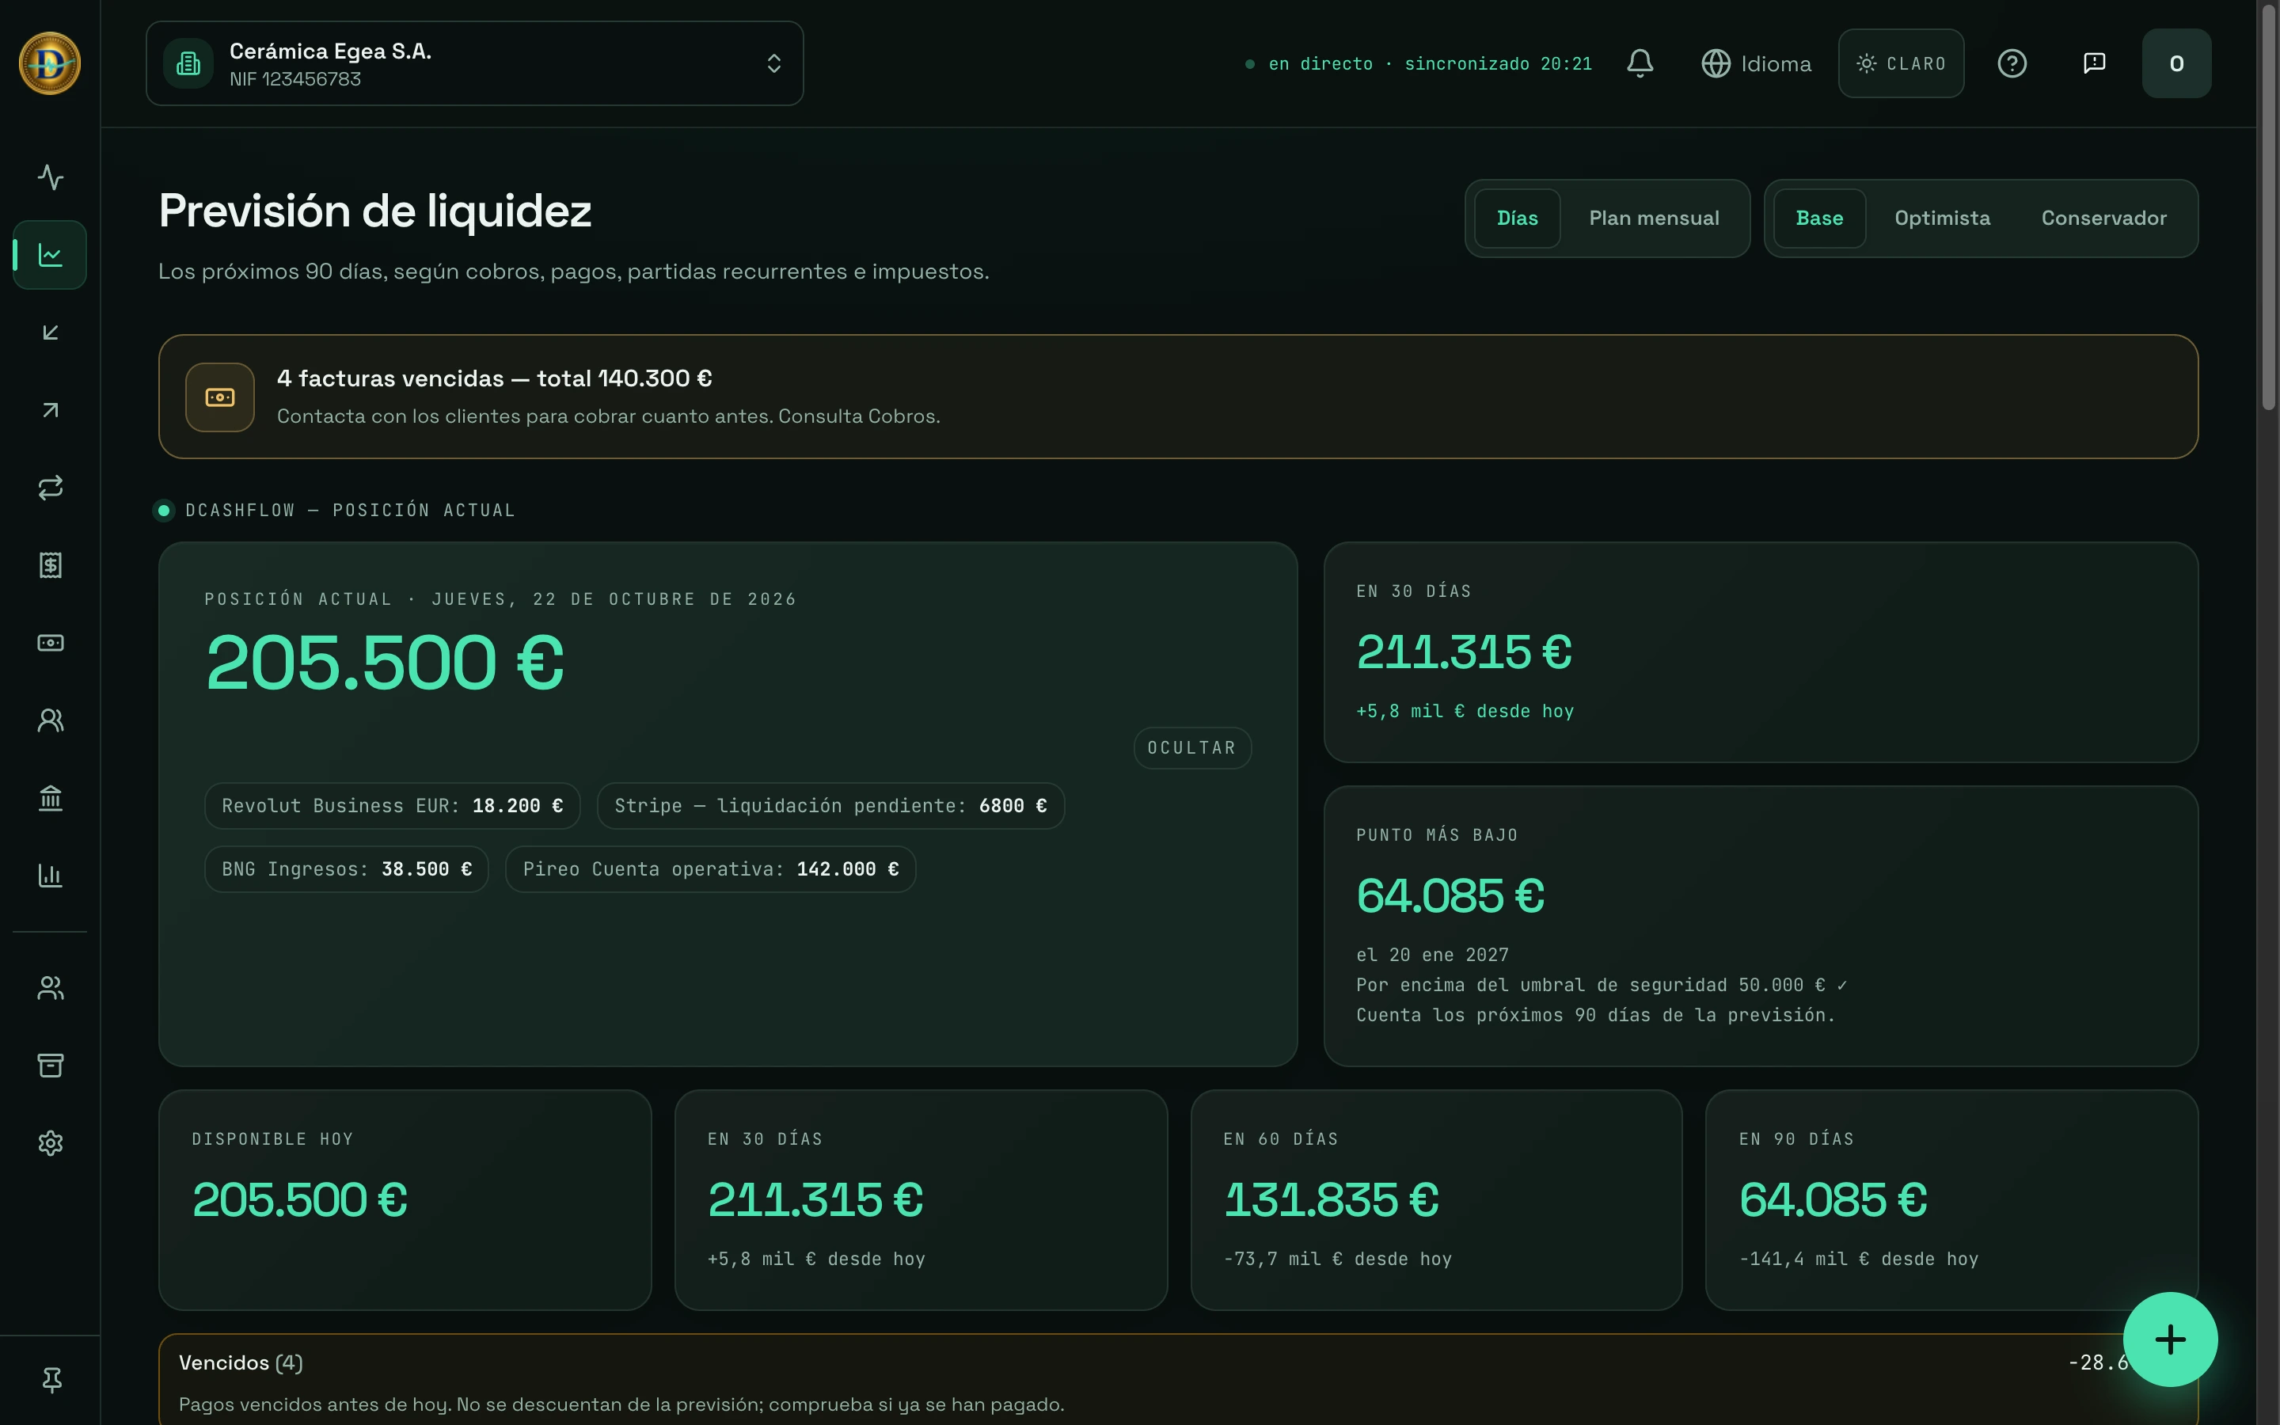Viewport: 2280px width, 1425px height.
Task: Open the help question mark icon
Action: coord(2012,63)
